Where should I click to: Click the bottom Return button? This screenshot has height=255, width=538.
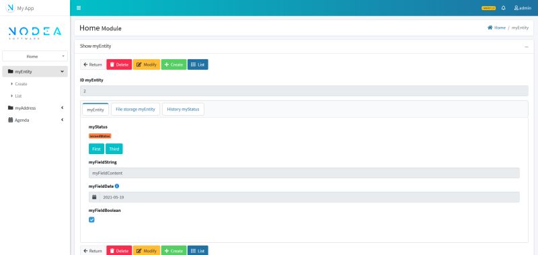(93, 250)
